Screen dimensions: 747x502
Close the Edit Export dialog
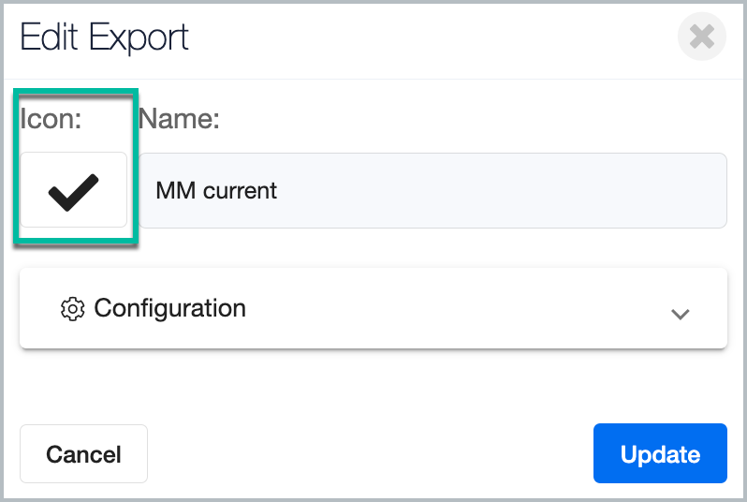pos(702,37)
